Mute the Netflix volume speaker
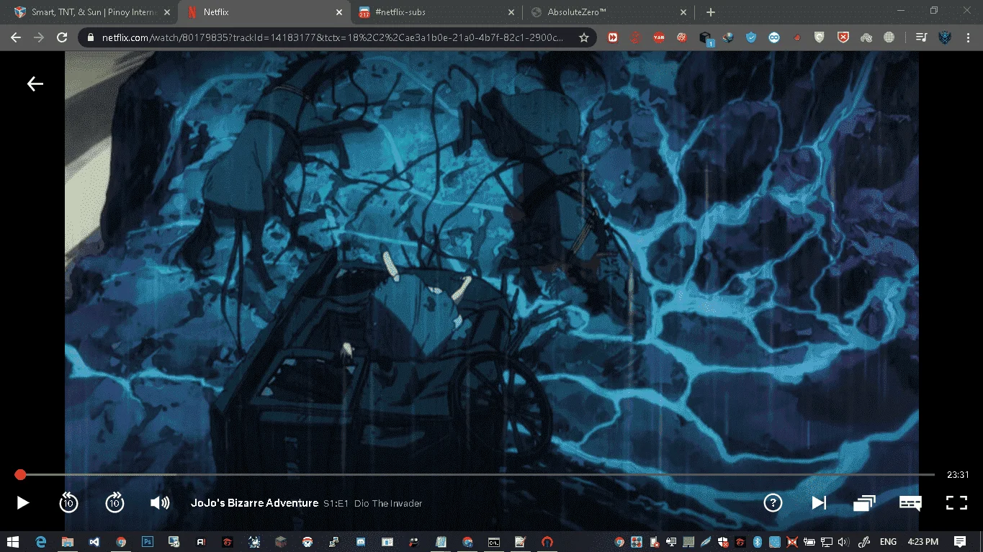 click(160, 503)
